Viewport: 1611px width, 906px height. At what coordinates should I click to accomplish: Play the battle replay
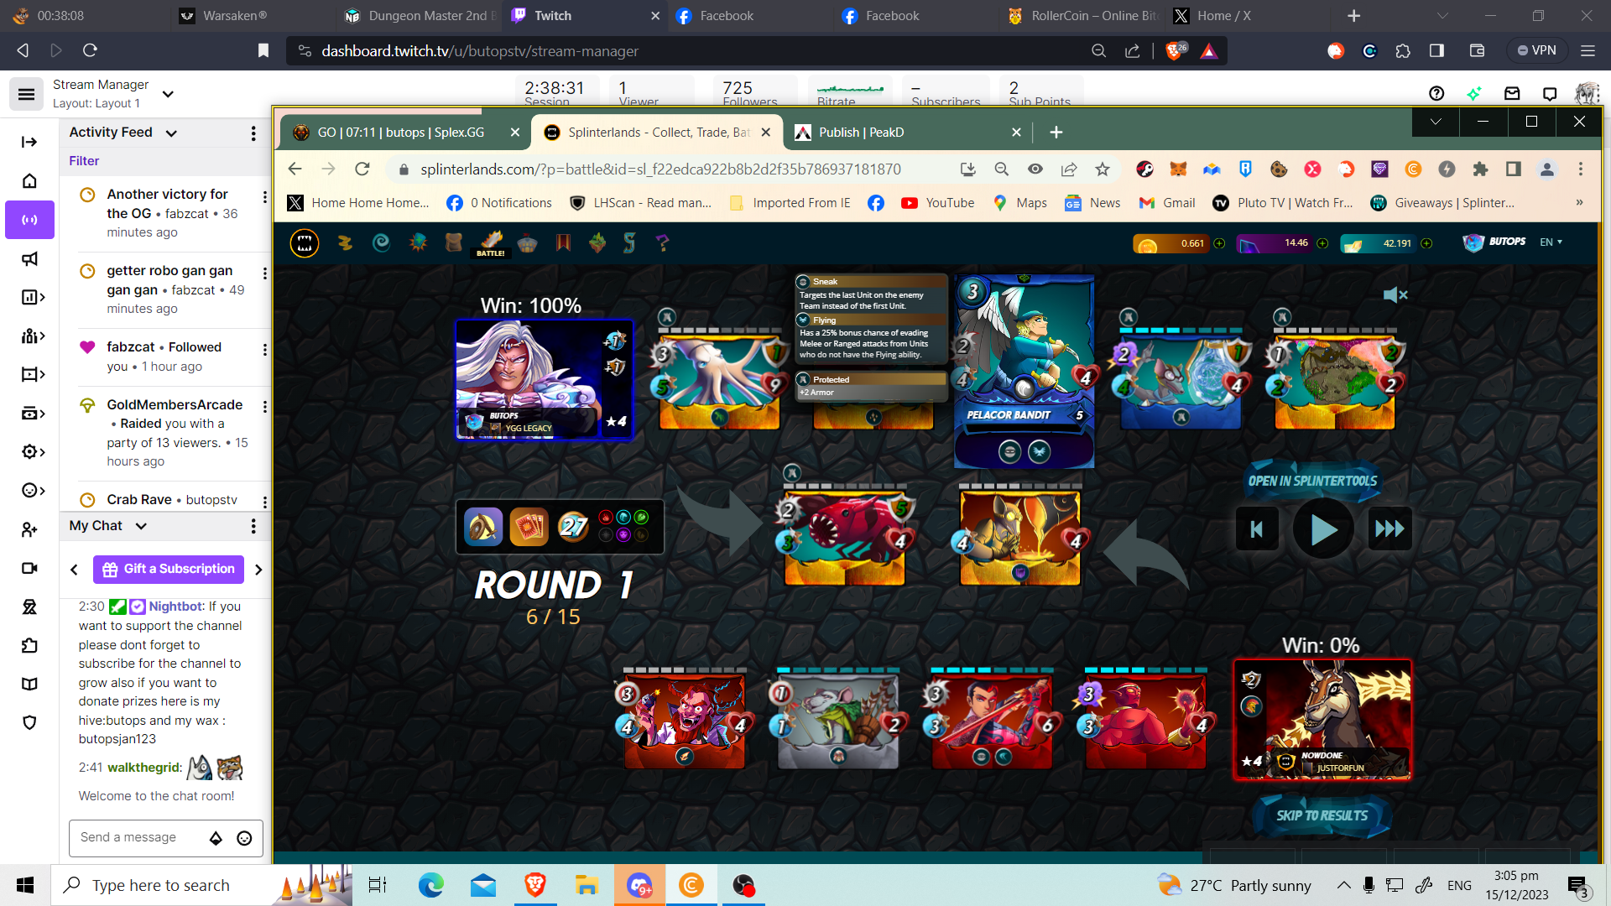click(x=1323, y=529)
